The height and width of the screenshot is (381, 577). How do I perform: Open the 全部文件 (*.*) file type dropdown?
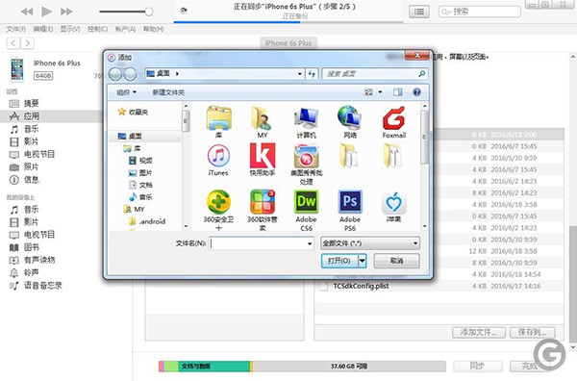[370, 243]
